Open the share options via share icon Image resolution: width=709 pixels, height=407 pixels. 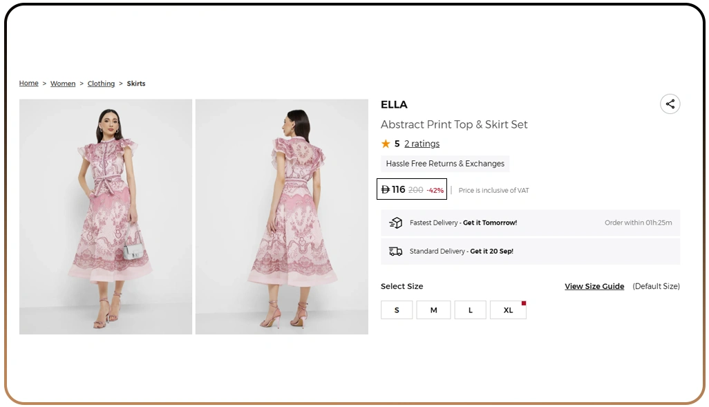pos(670,104)
